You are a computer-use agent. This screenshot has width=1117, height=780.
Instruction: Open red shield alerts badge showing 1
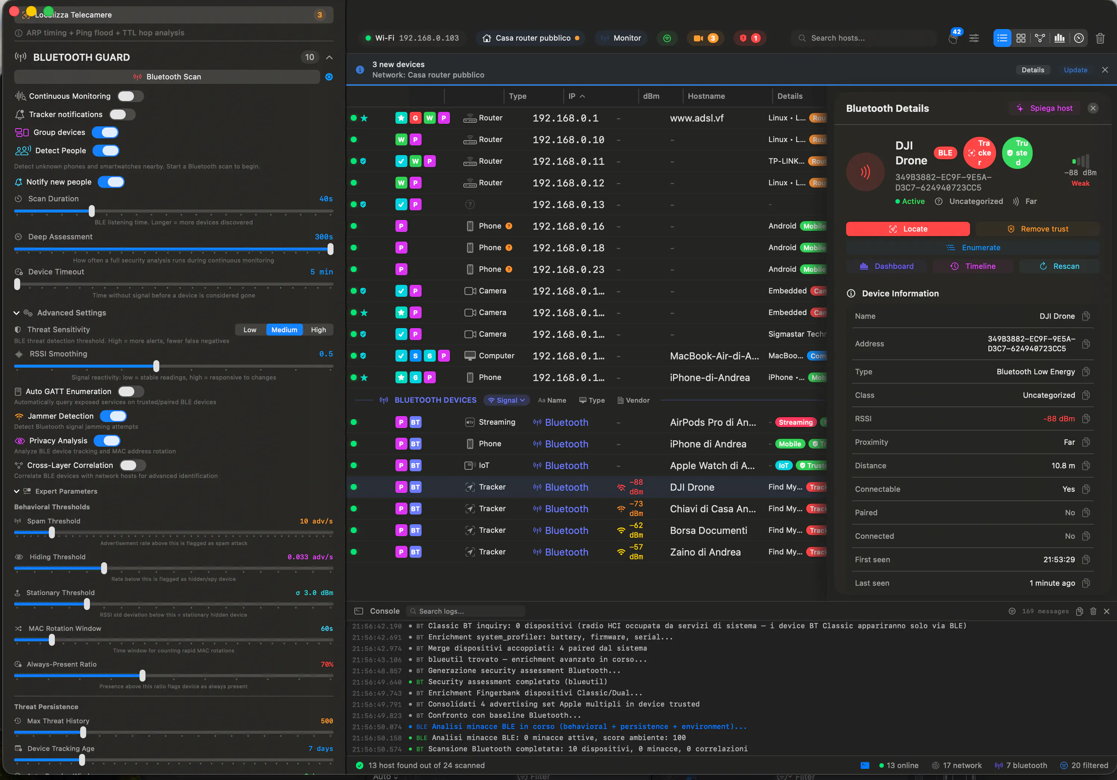pyautogui.click(x=750, y=38)
